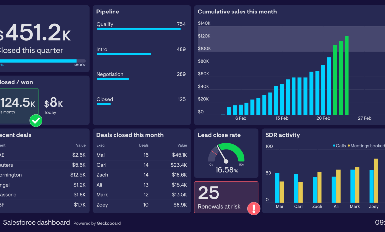Expand the Deals closed this month panel
The width and height of the screenshot is (385, 232).
[130, 135]
